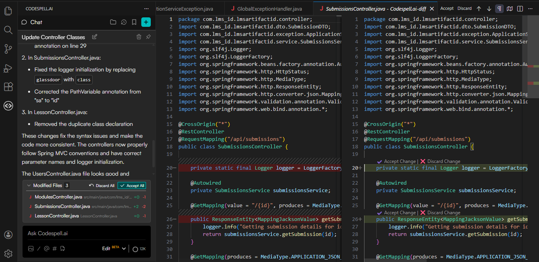Click Discard Change on line 20
Viewport: 539px width, 262px height.
click(440, 161)
